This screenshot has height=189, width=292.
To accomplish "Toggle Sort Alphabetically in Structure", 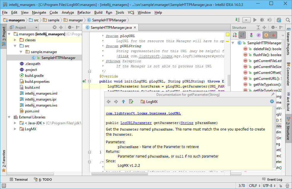I will point(242,35).
